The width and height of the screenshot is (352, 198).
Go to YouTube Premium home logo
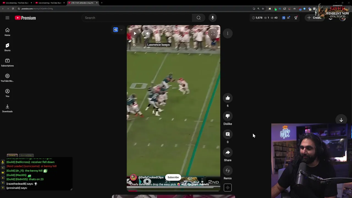pos(25,18)
